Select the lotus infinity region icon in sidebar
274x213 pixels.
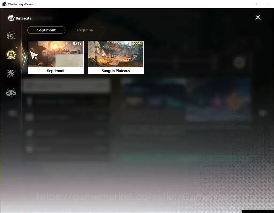11,92
